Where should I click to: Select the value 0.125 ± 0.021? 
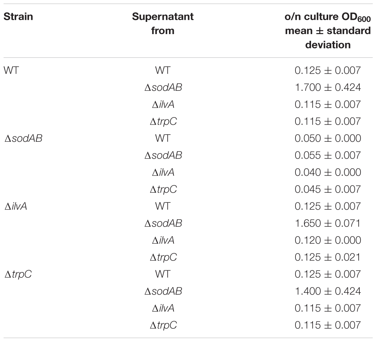[x=328, y=257]
